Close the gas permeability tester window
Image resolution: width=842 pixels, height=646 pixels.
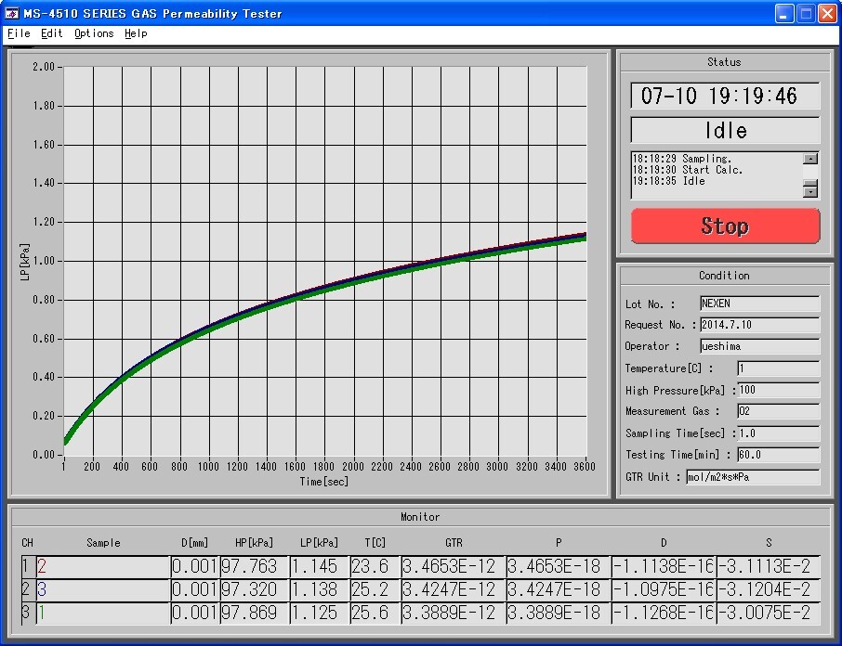(x=826, y=13)
